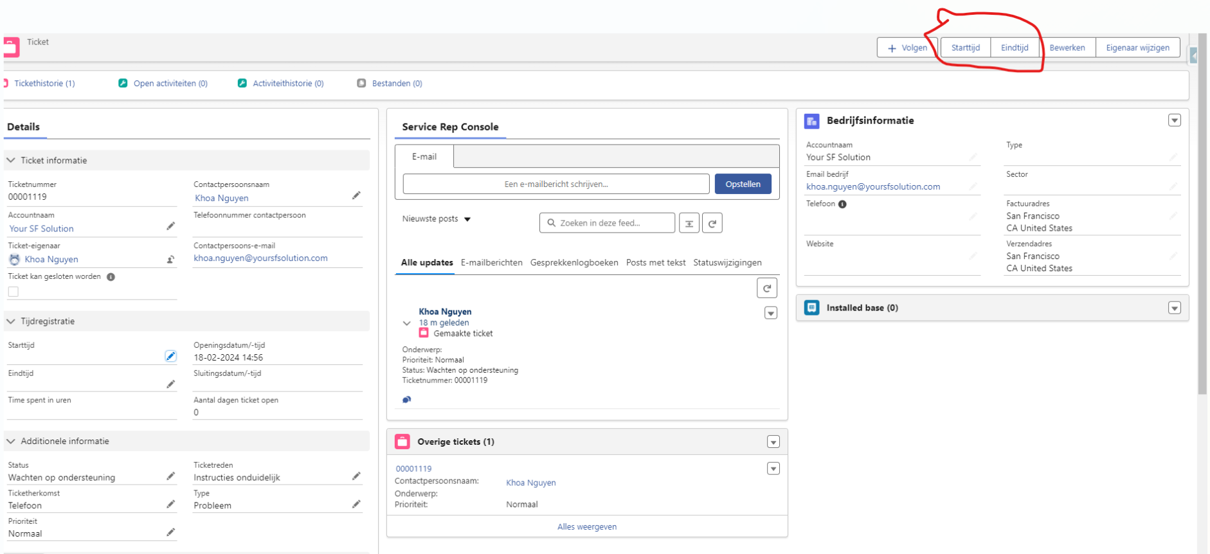Click info icon beside Ticket kan gesloten worden
The height and width of the screenshot is (554, 1210).
[111, 277]
